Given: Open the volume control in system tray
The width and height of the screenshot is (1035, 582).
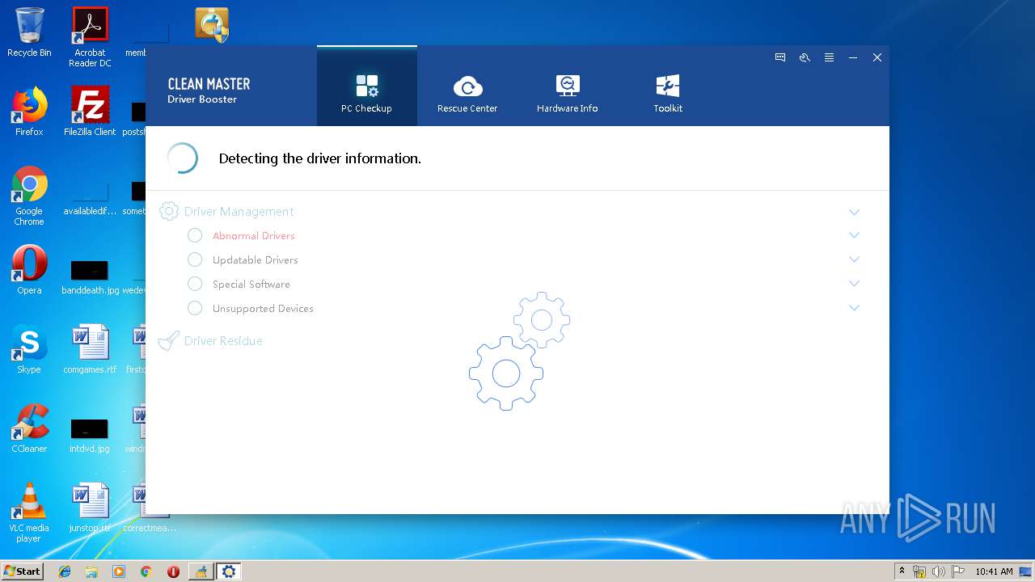Looking at the screenshot, I should [x=939, y=571].
